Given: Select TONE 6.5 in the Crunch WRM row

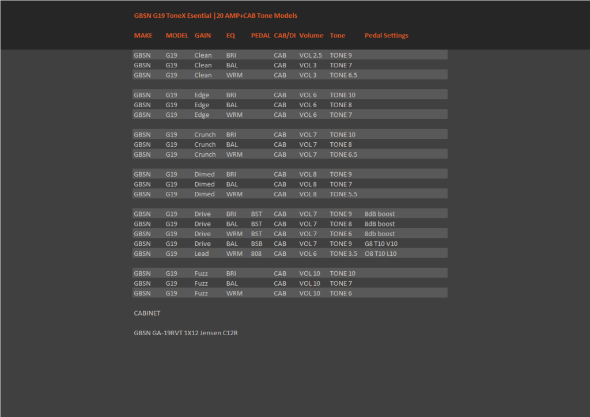Looking at the screenshot, I should point(343,154).
